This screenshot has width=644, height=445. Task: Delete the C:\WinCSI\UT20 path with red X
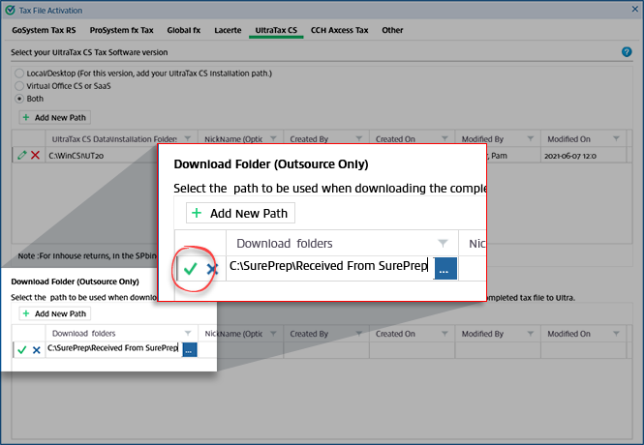click(x=36, y=155)
